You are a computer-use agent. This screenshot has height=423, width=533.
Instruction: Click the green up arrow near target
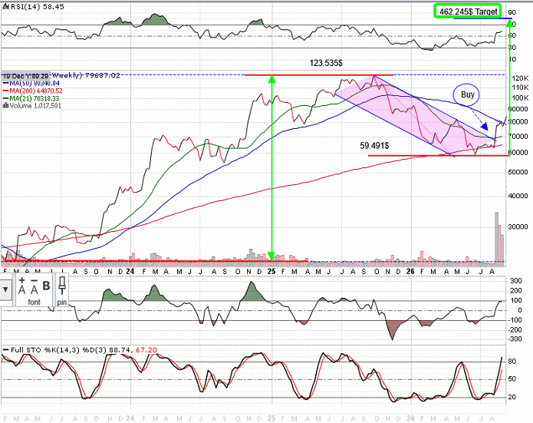[x=509, y=87]
